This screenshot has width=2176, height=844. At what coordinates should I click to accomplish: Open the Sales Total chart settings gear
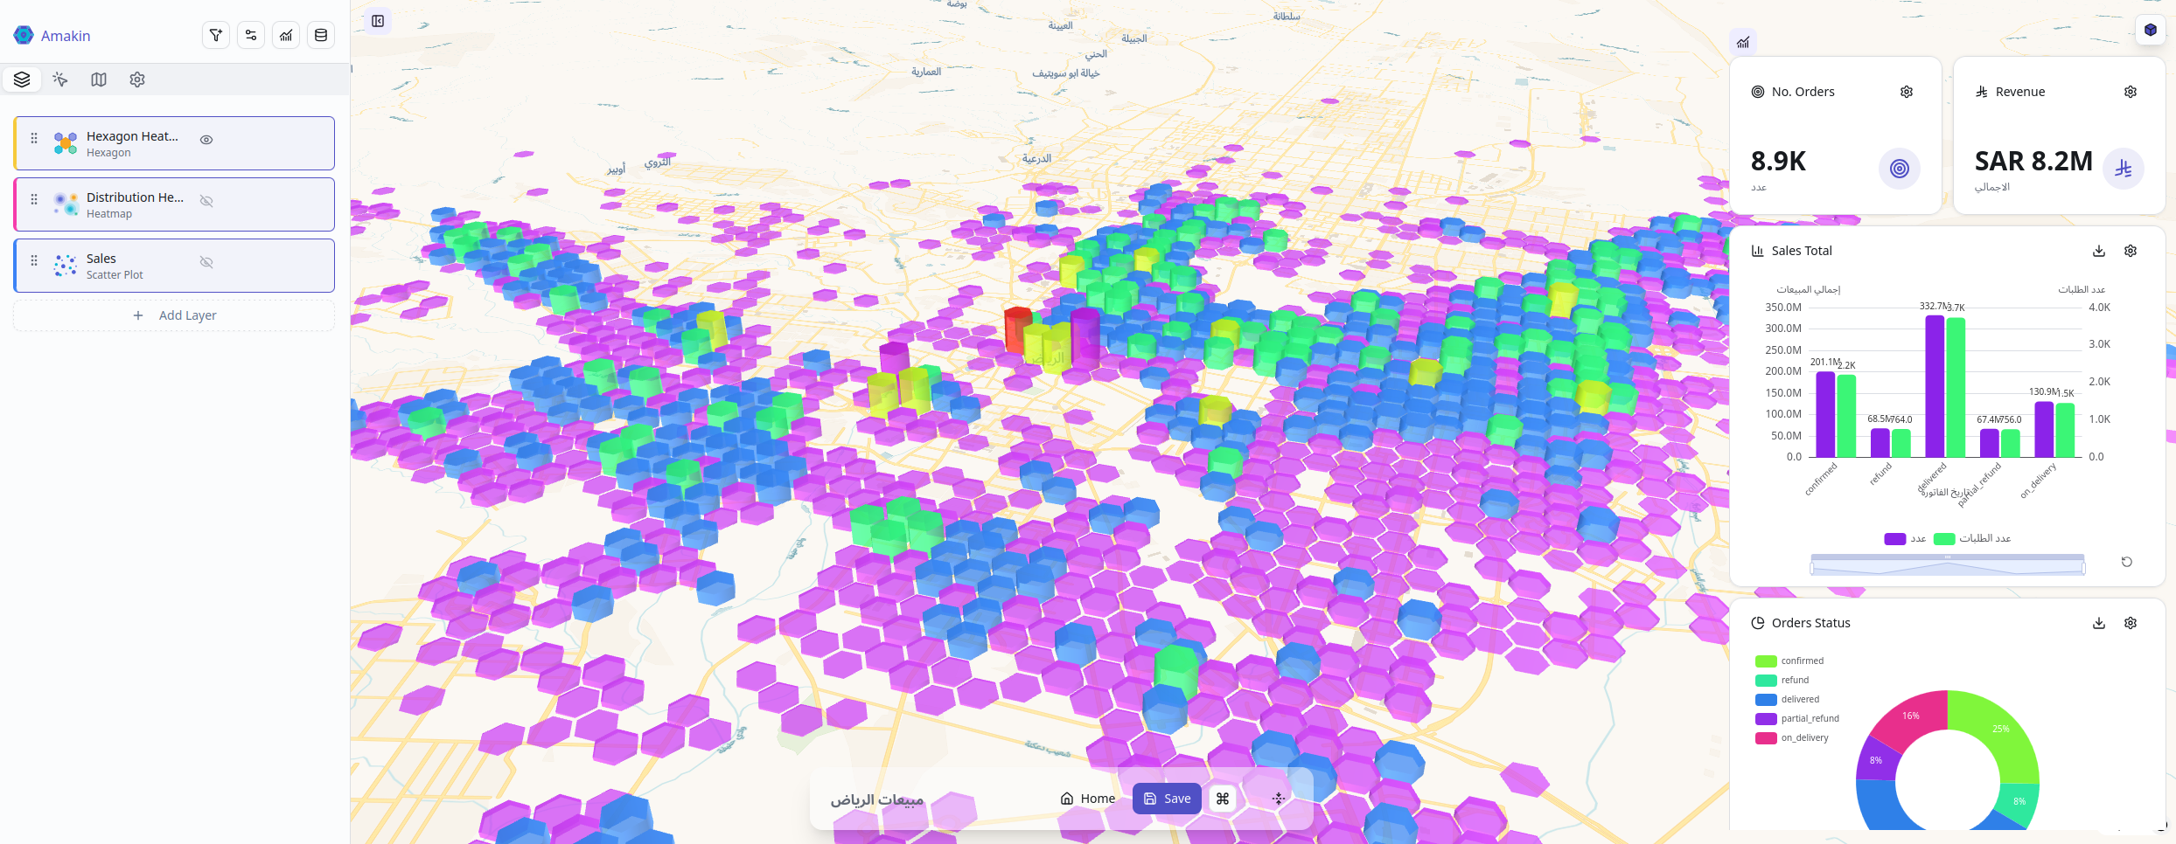pos(2131,251)
